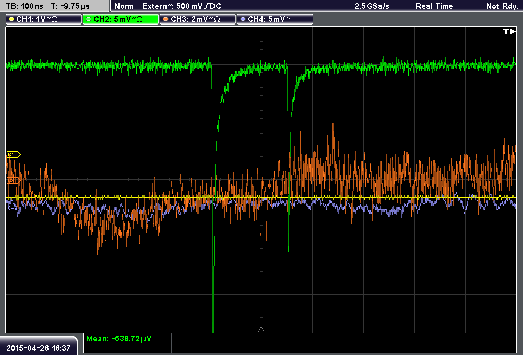Click the Not Rdy. status indicator
The image size is (523, 355).
pyautogui.click(x=502, y=6)
